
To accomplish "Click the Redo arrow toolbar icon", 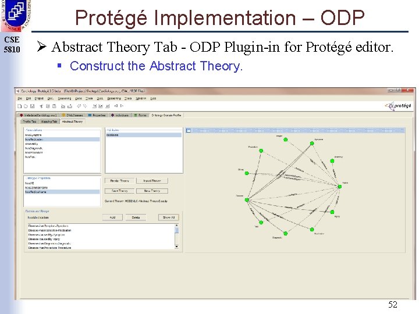I will pos(85,106).
